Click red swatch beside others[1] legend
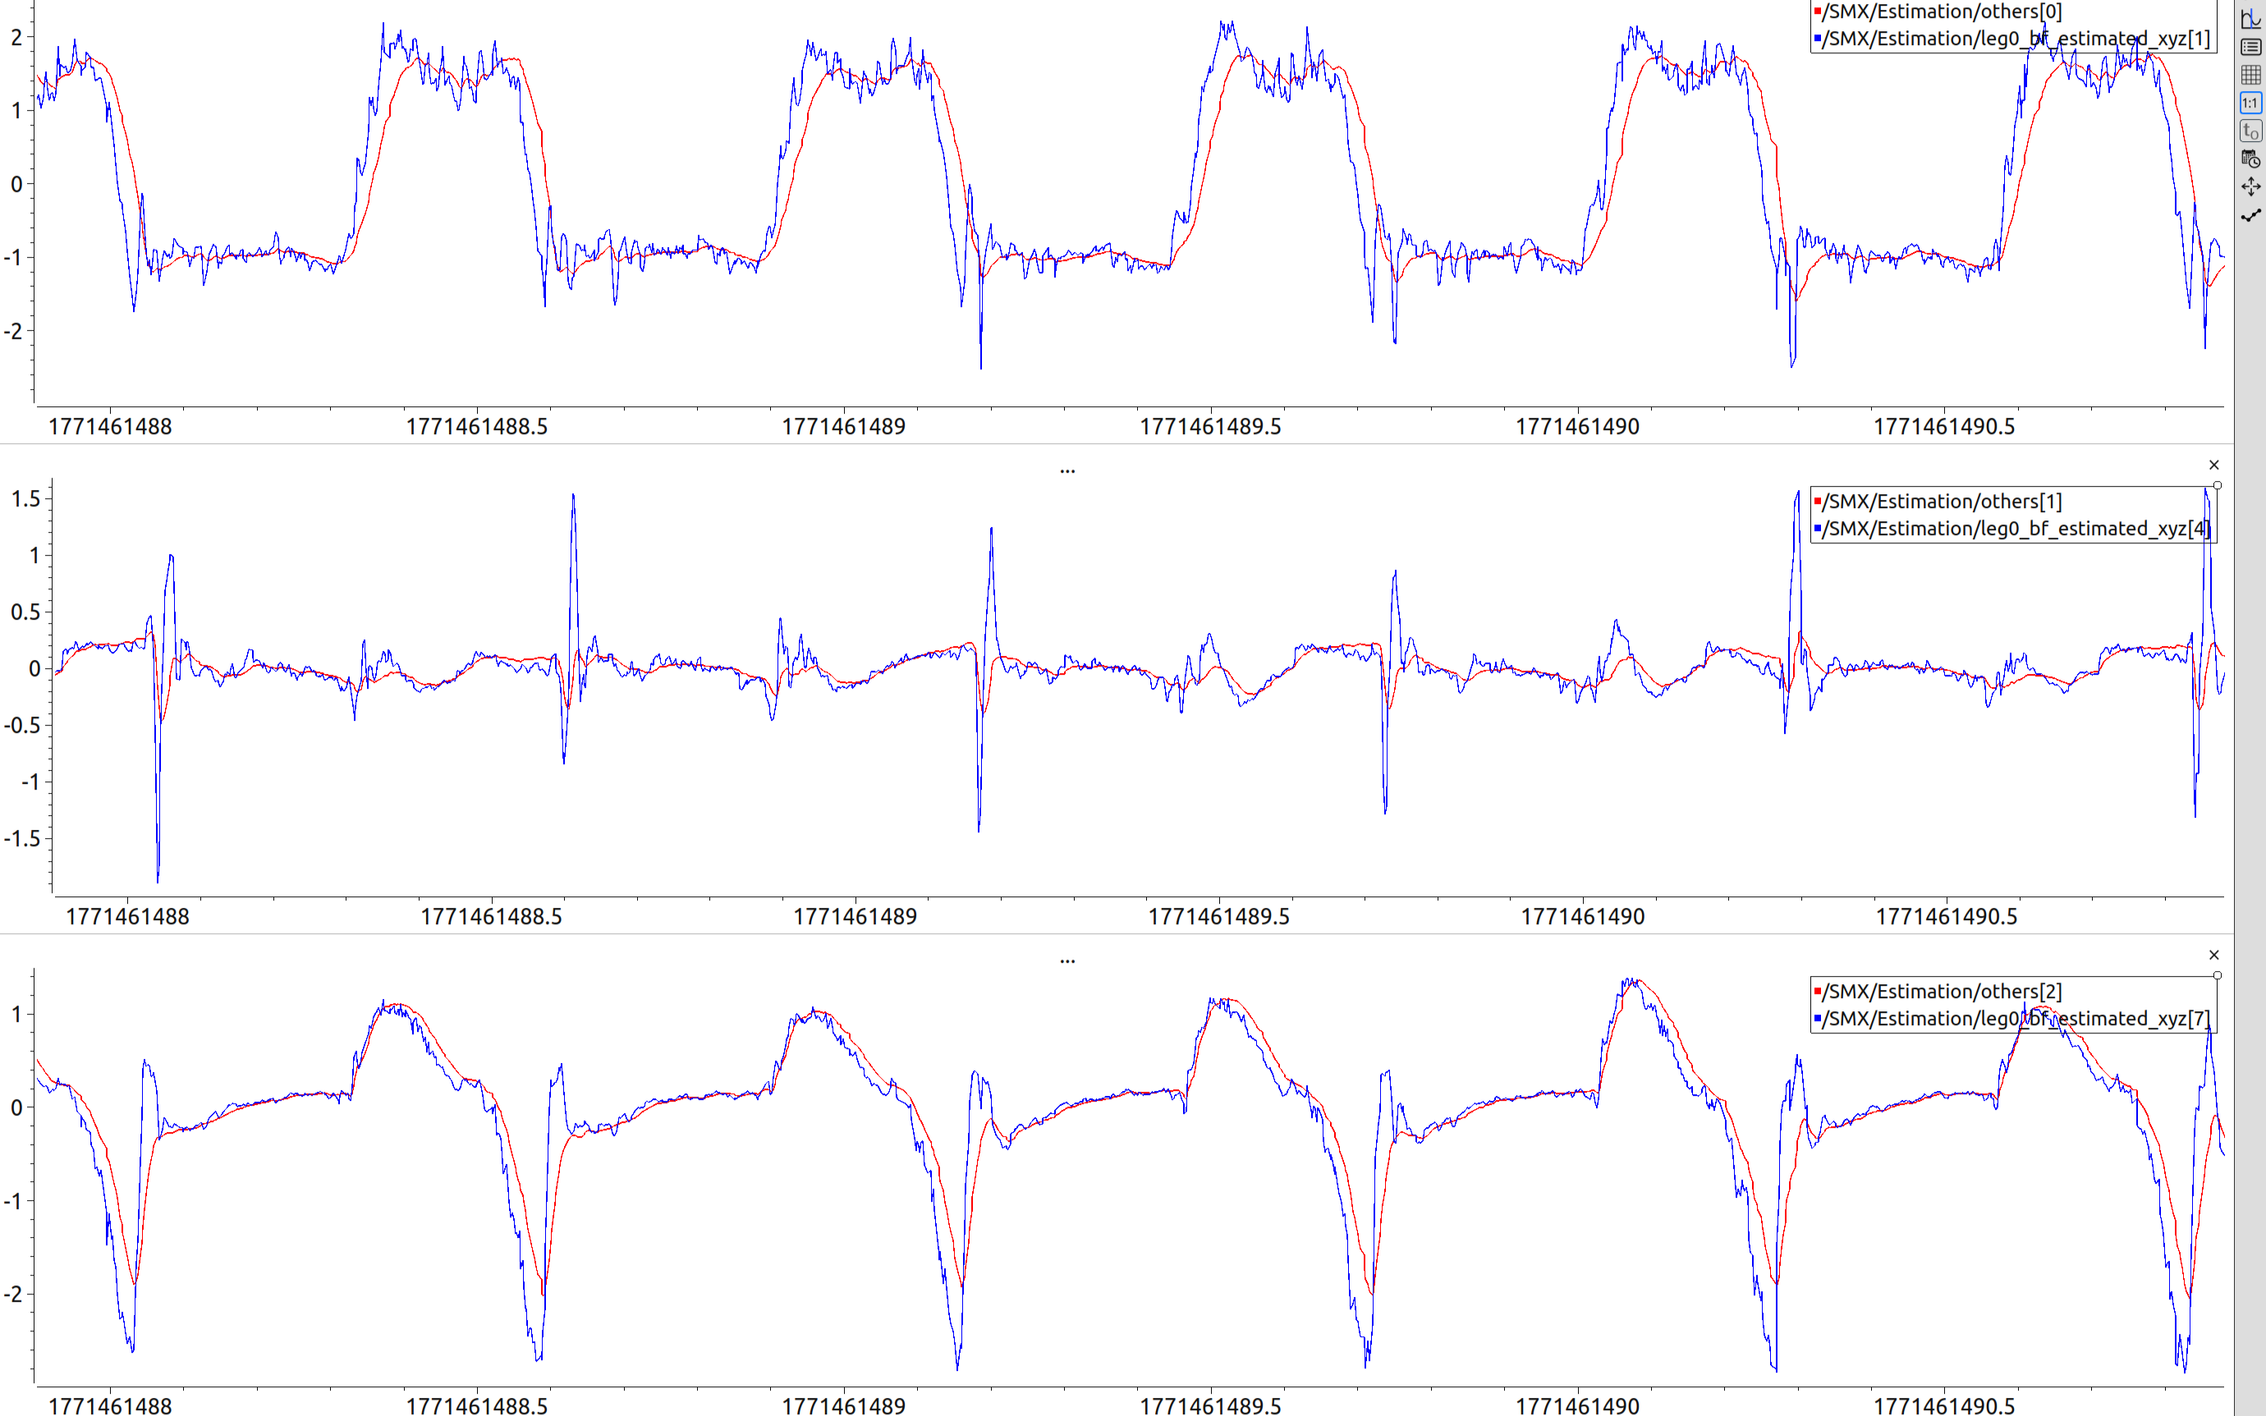 [1818, 502]
